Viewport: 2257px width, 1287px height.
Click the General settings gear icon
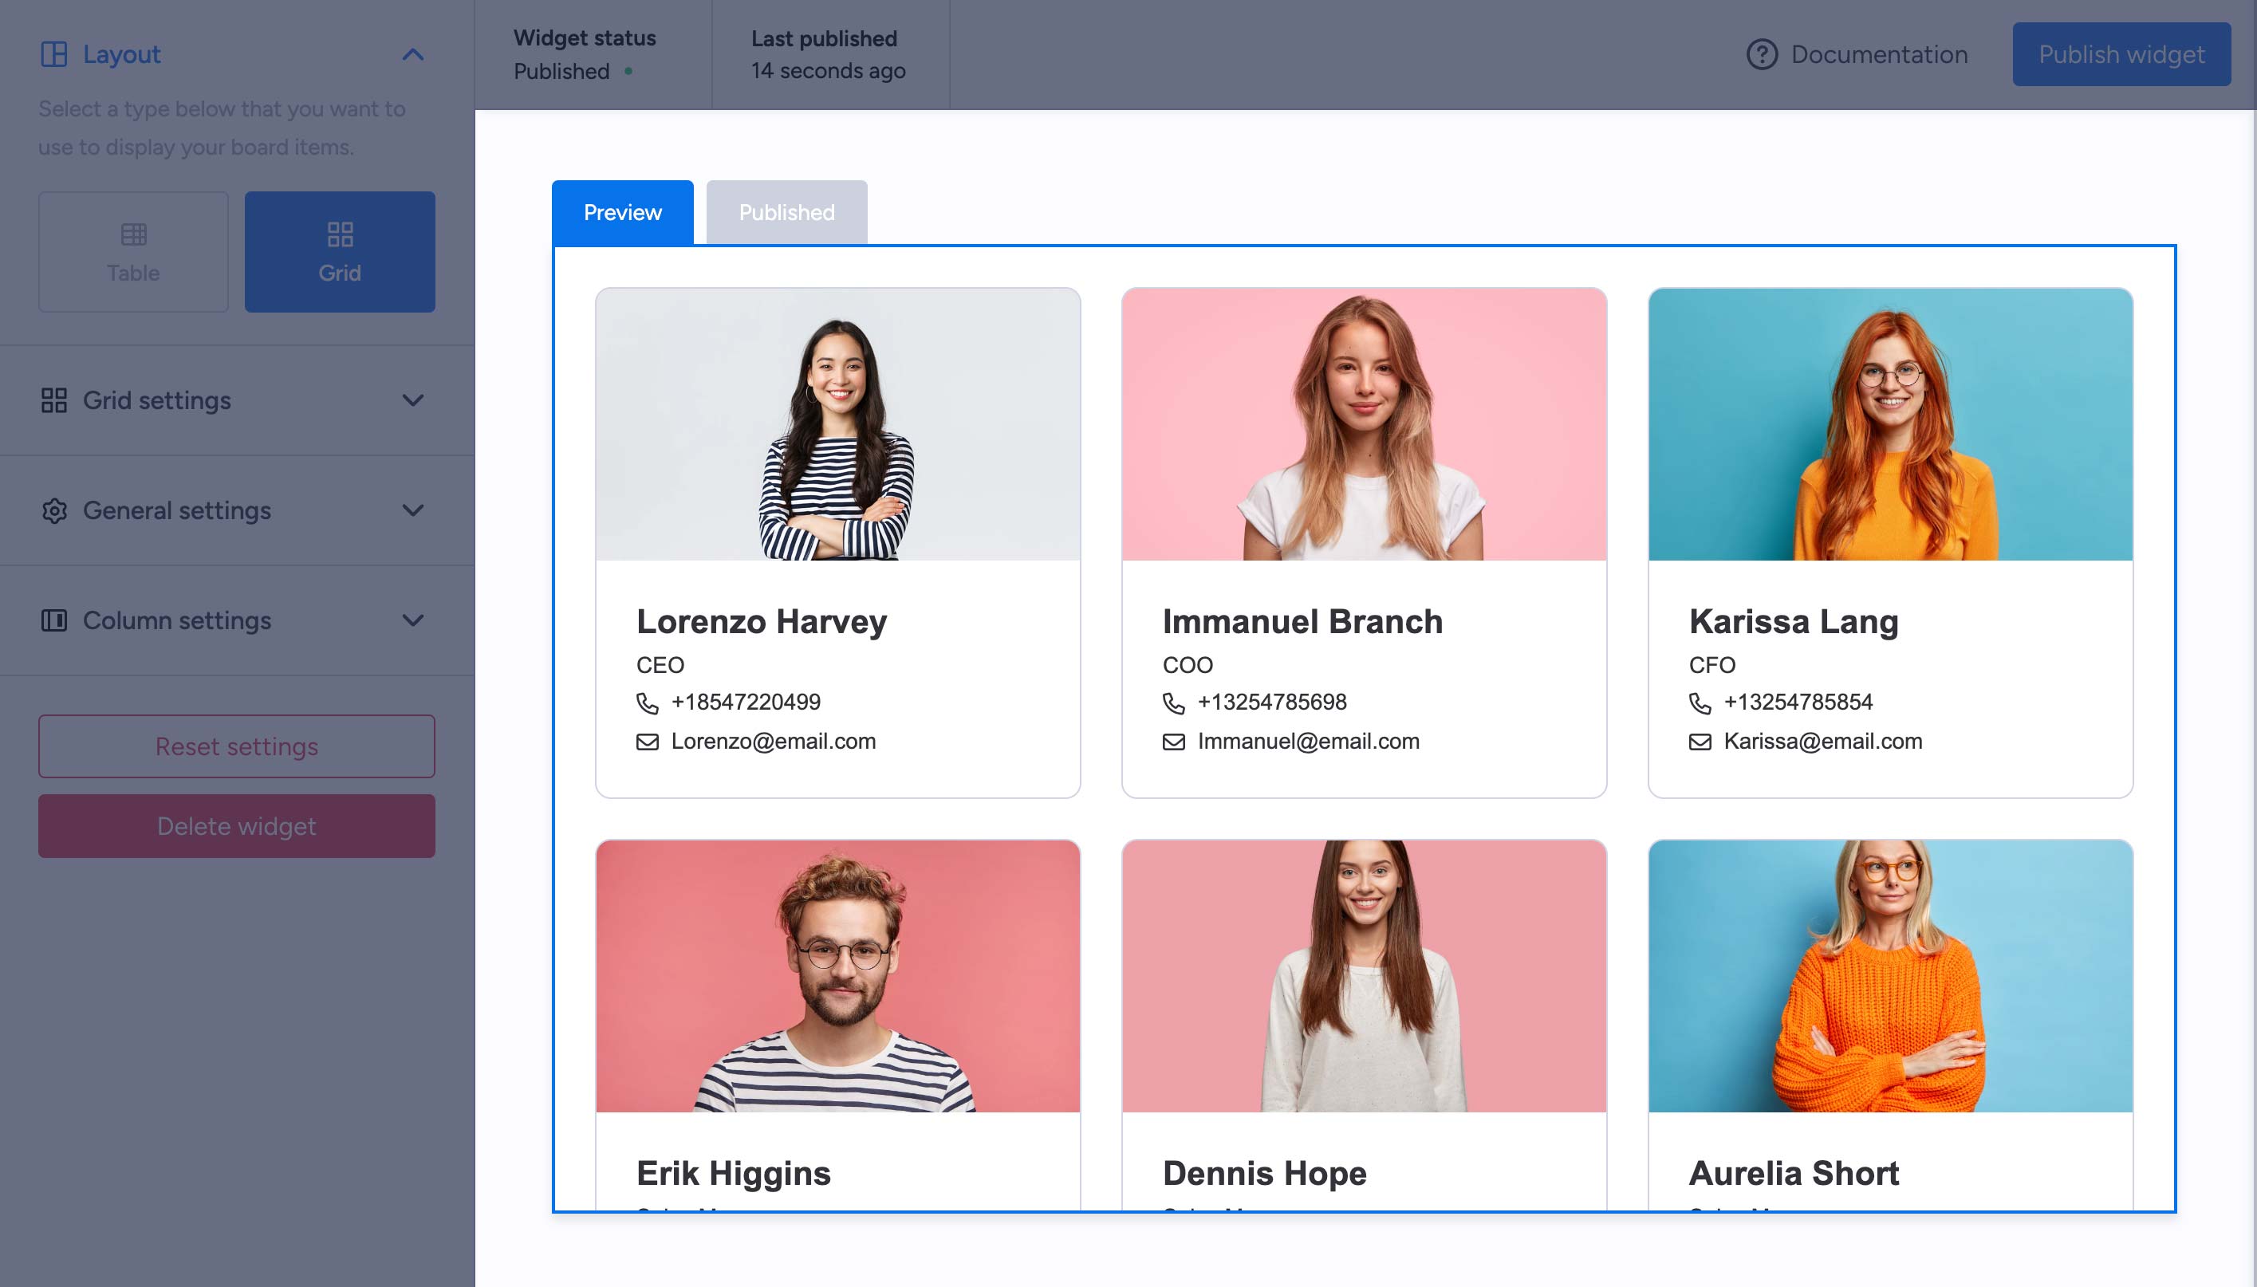[x=54, y=511]
